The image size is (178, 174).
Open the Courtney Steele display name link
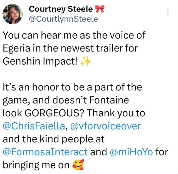tap(61, 9)
